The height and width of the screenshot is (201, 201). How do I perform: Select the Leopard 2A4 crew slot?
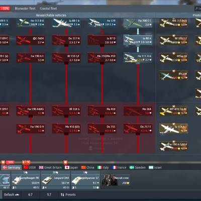point(55,180)
